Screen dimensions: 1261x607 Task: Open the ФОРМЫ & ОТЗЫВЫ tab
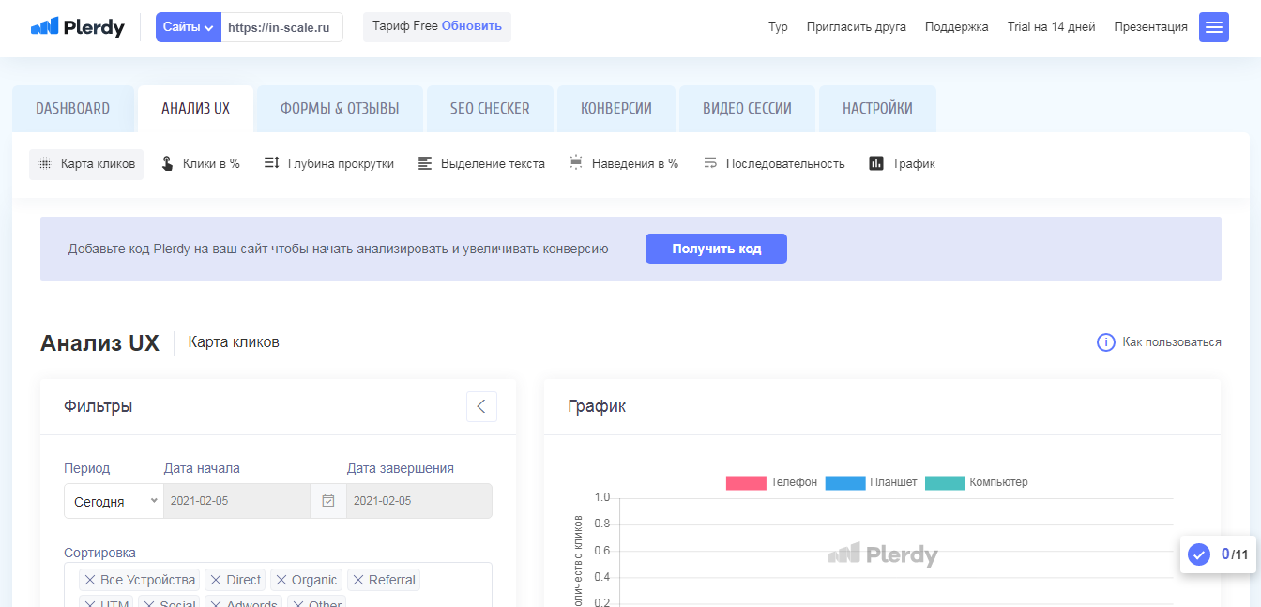(340, 109)
